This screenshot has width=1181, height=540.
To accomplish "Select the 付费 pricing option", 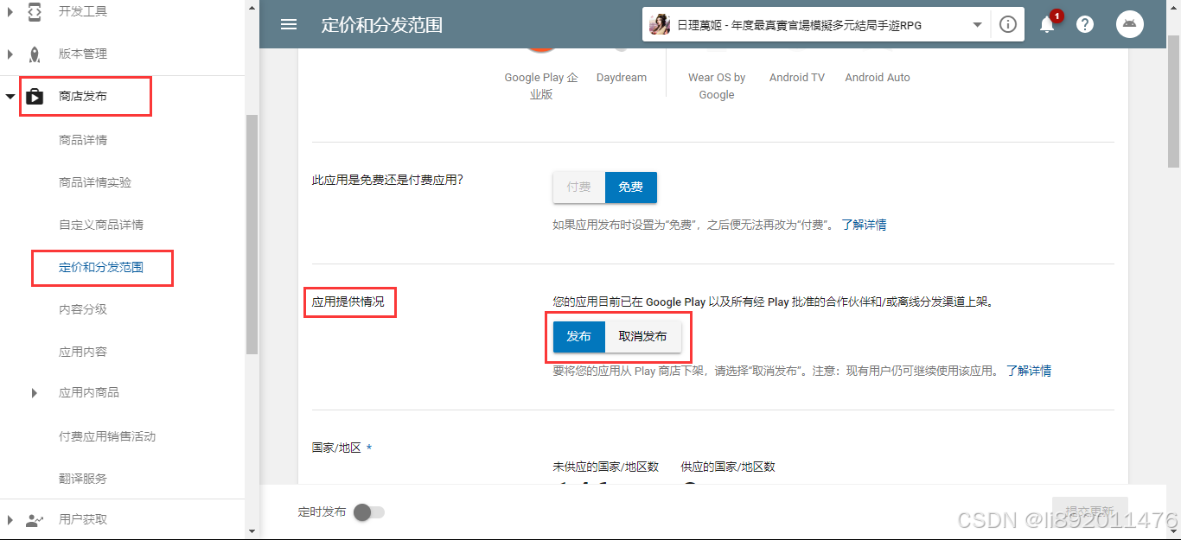I will coord(579,187).
